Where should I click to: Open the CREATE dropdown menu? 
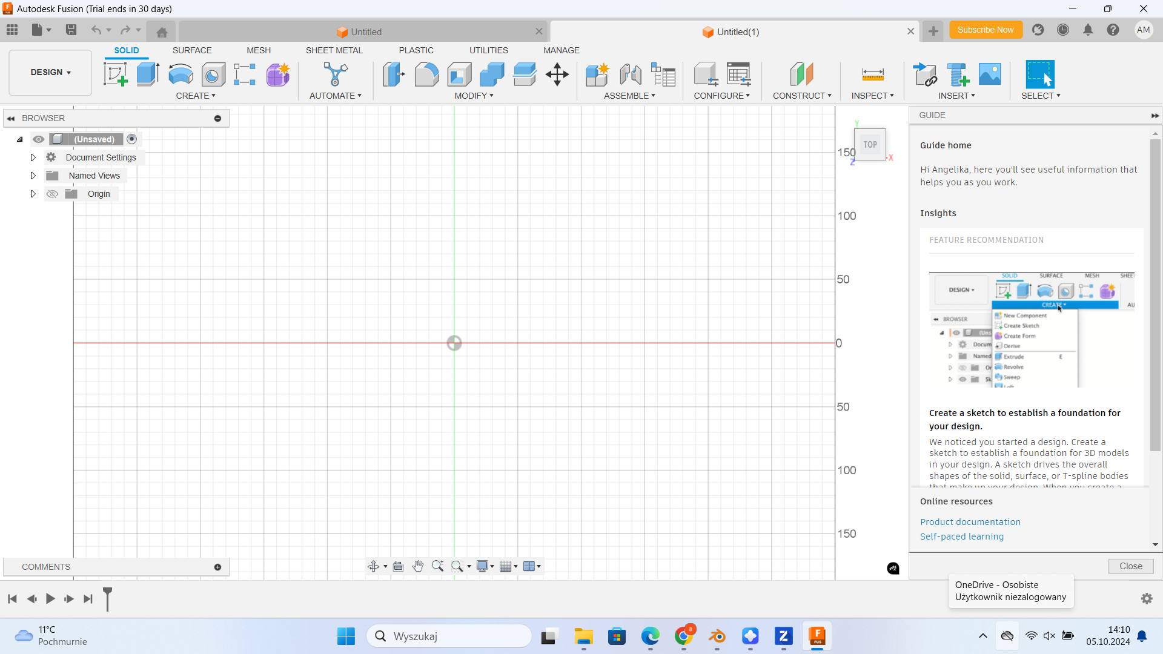[x=196, y=96]
